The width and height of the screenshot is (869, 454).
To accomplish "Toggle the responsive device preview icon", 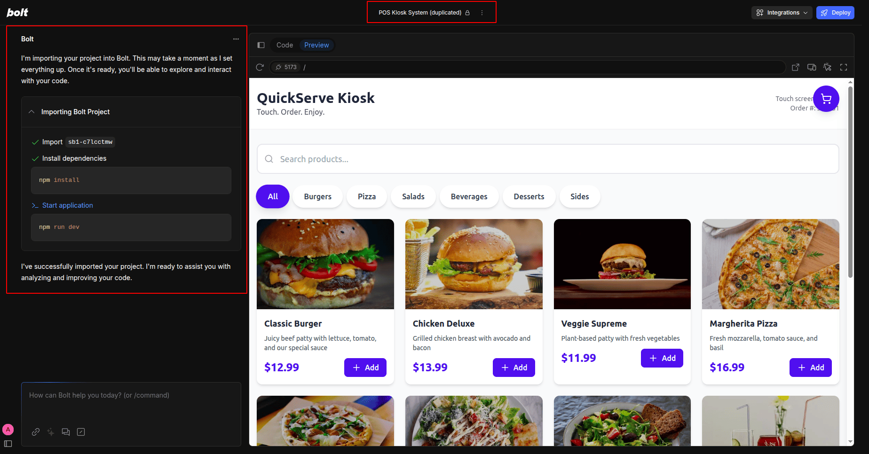I will (x=812, y=67).
